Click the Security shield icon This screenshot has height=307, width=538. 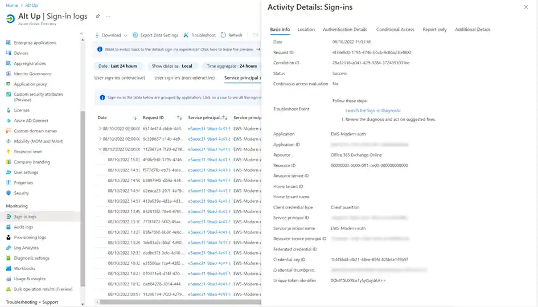pos(9,193)
